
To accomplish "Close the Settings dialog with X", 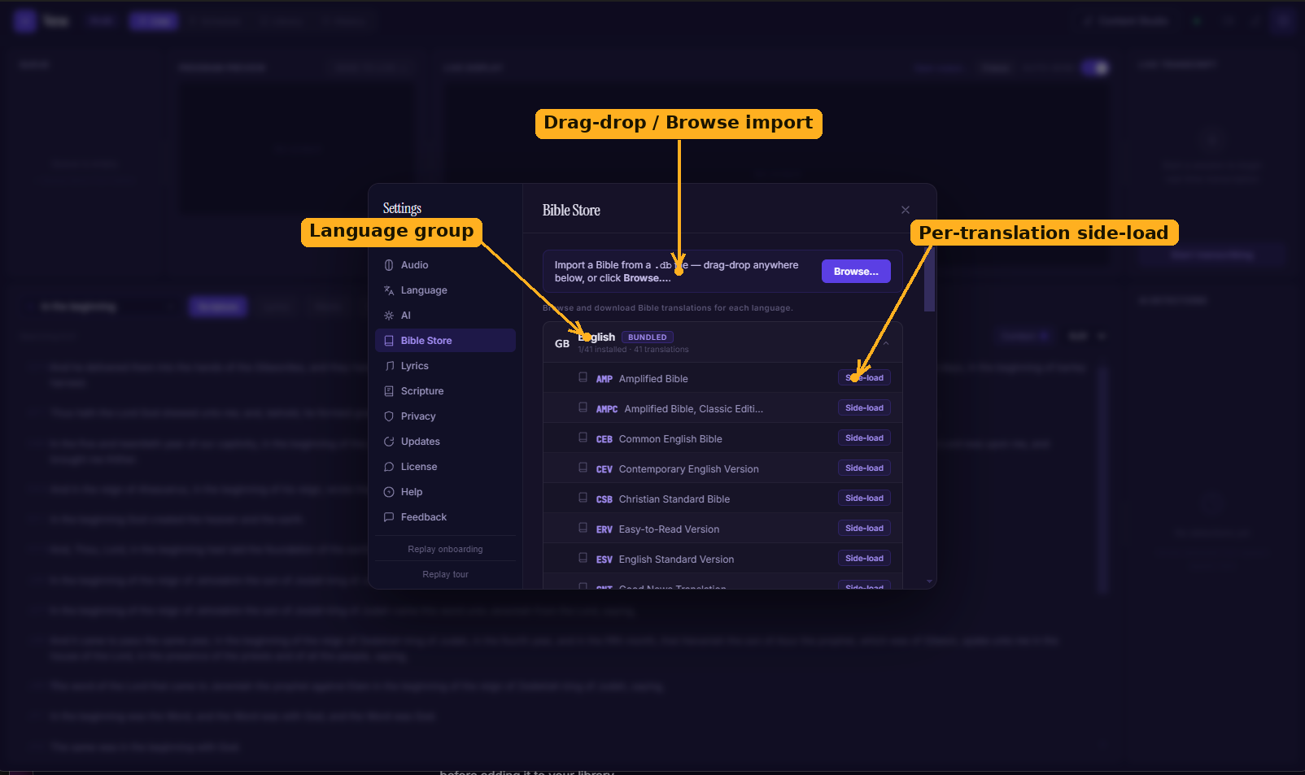I will (906, 210).
